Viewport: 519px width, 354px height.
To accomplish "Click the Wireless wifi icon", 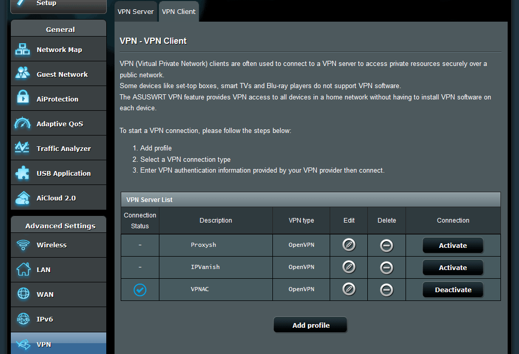I will tap(23, 245).
